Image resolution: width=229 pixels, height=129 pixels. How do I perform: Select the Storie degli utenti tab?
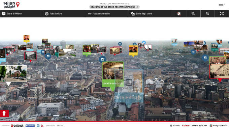click(150, 13)
